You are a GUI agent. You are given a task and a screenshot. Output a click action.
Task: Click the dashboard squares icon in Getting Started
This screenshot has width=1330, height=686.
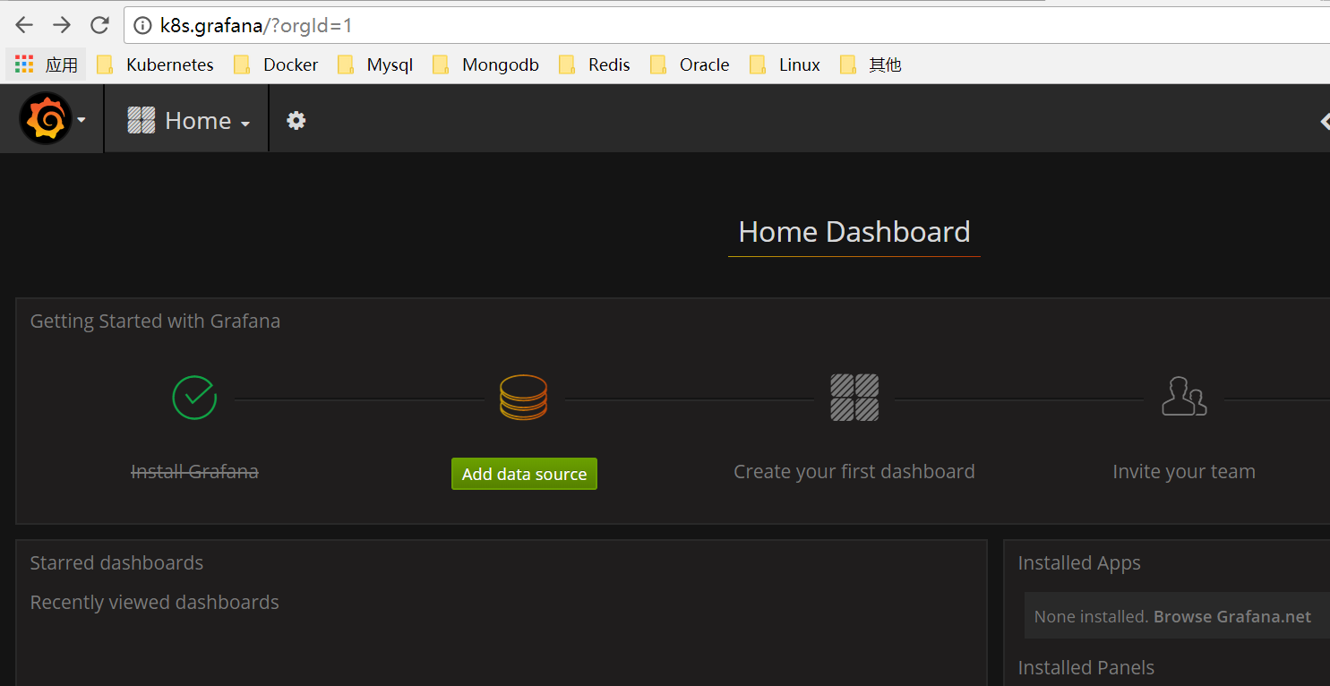(x=854, y=398)
